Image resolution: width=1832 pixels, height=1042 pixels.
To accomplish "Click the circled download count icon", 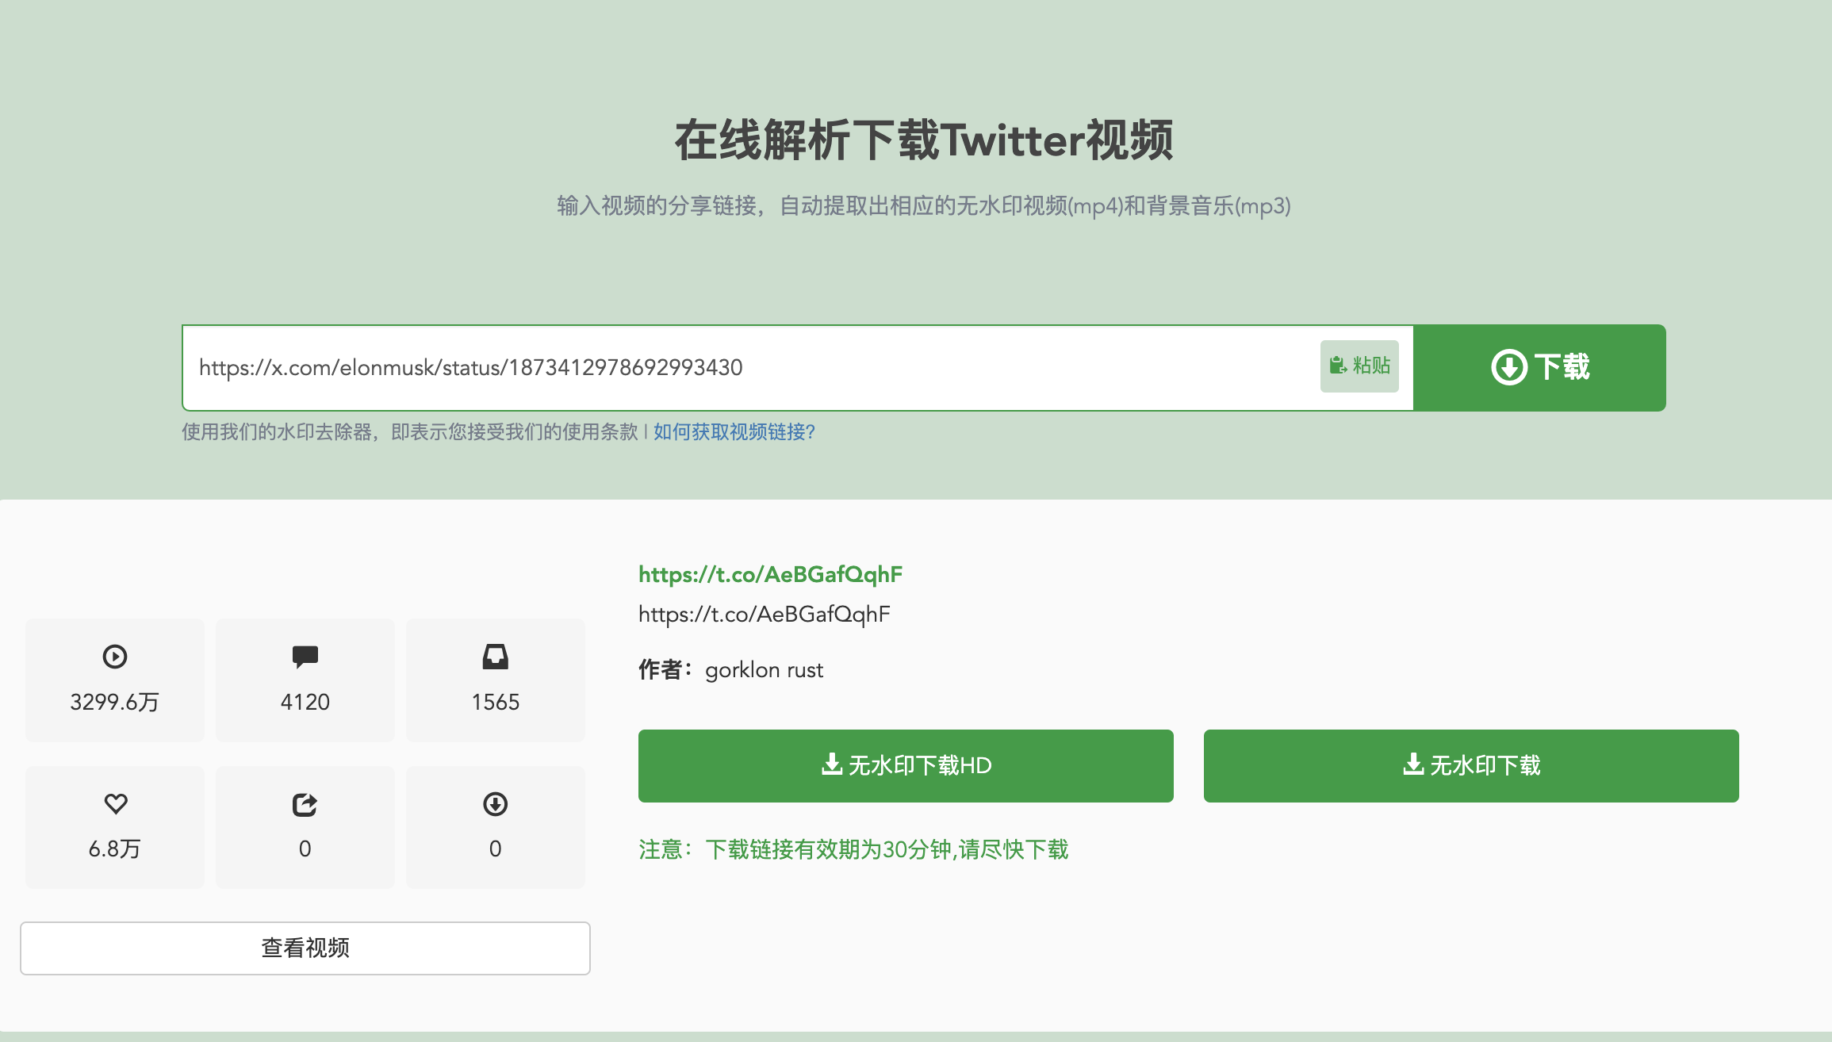I will pyautogui.click(x=495, y=804).
